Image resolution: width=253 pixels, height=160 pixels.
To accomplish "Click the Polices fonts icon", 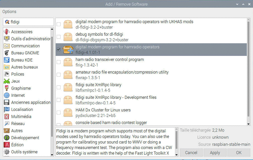I will click(7, 74).
